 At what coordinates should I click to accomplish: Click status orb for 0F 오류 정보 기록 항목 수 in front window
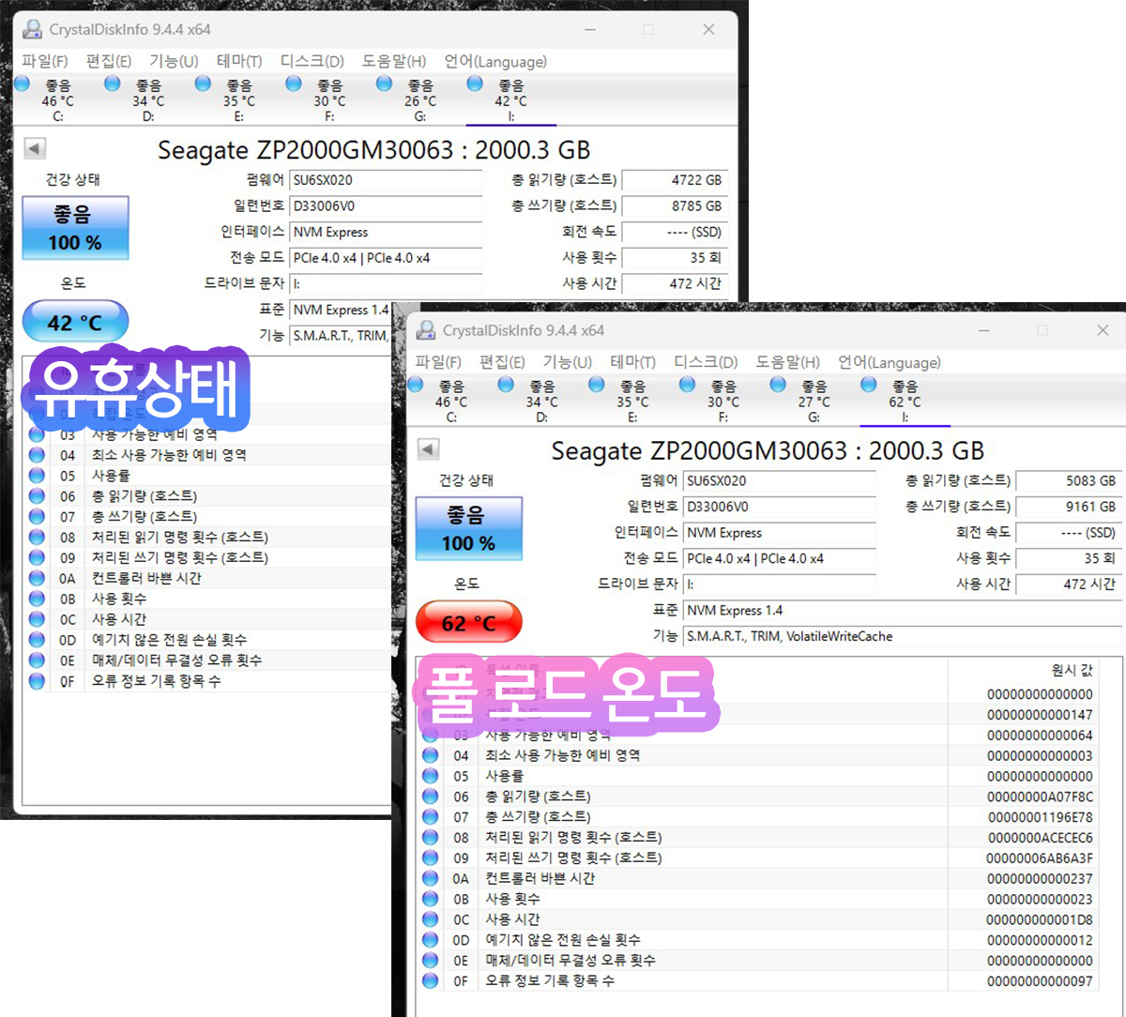tap(430, 980)
